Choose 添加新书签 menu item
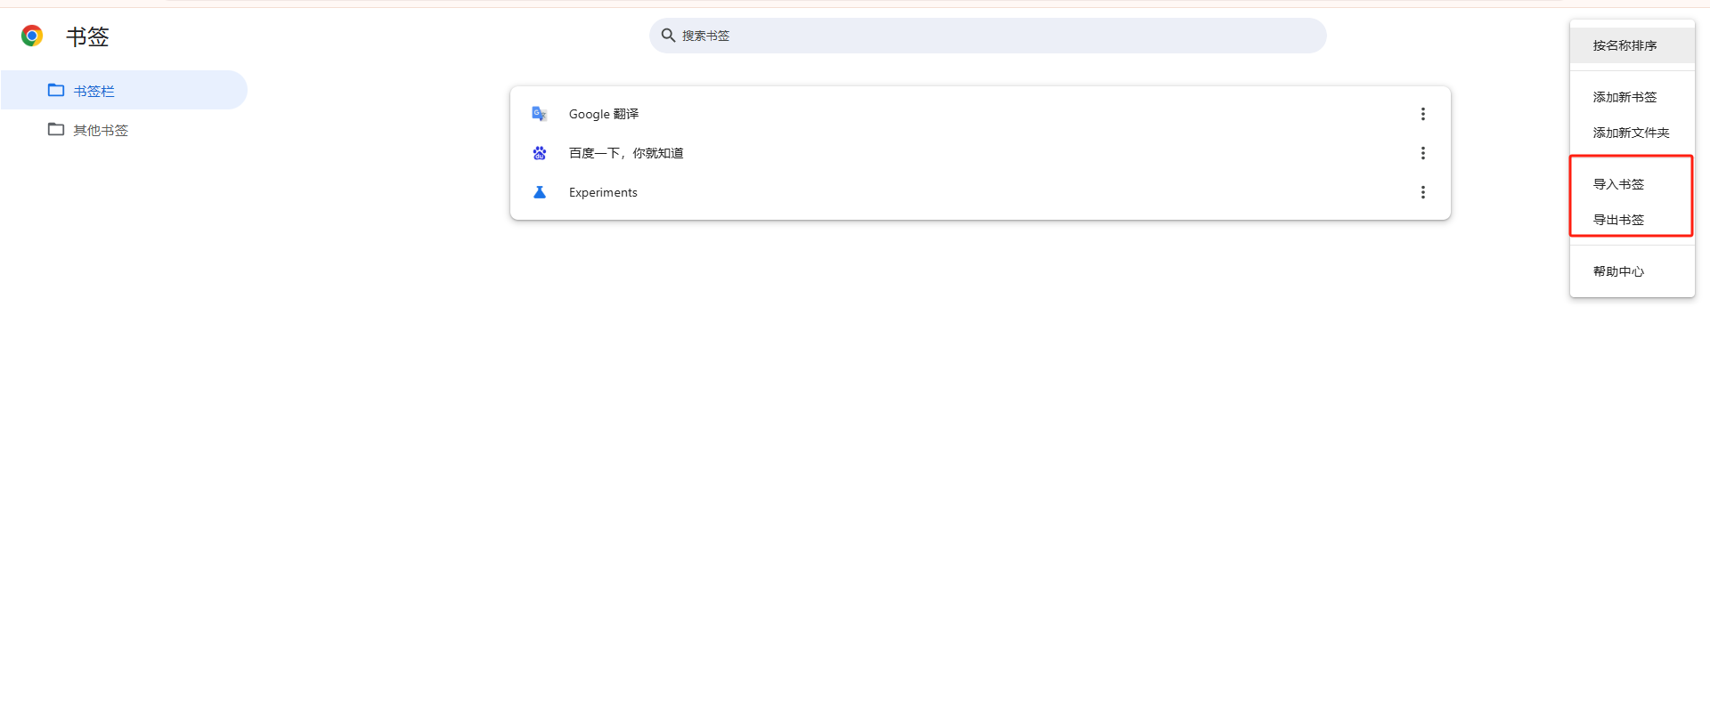 click(1632, 97)
